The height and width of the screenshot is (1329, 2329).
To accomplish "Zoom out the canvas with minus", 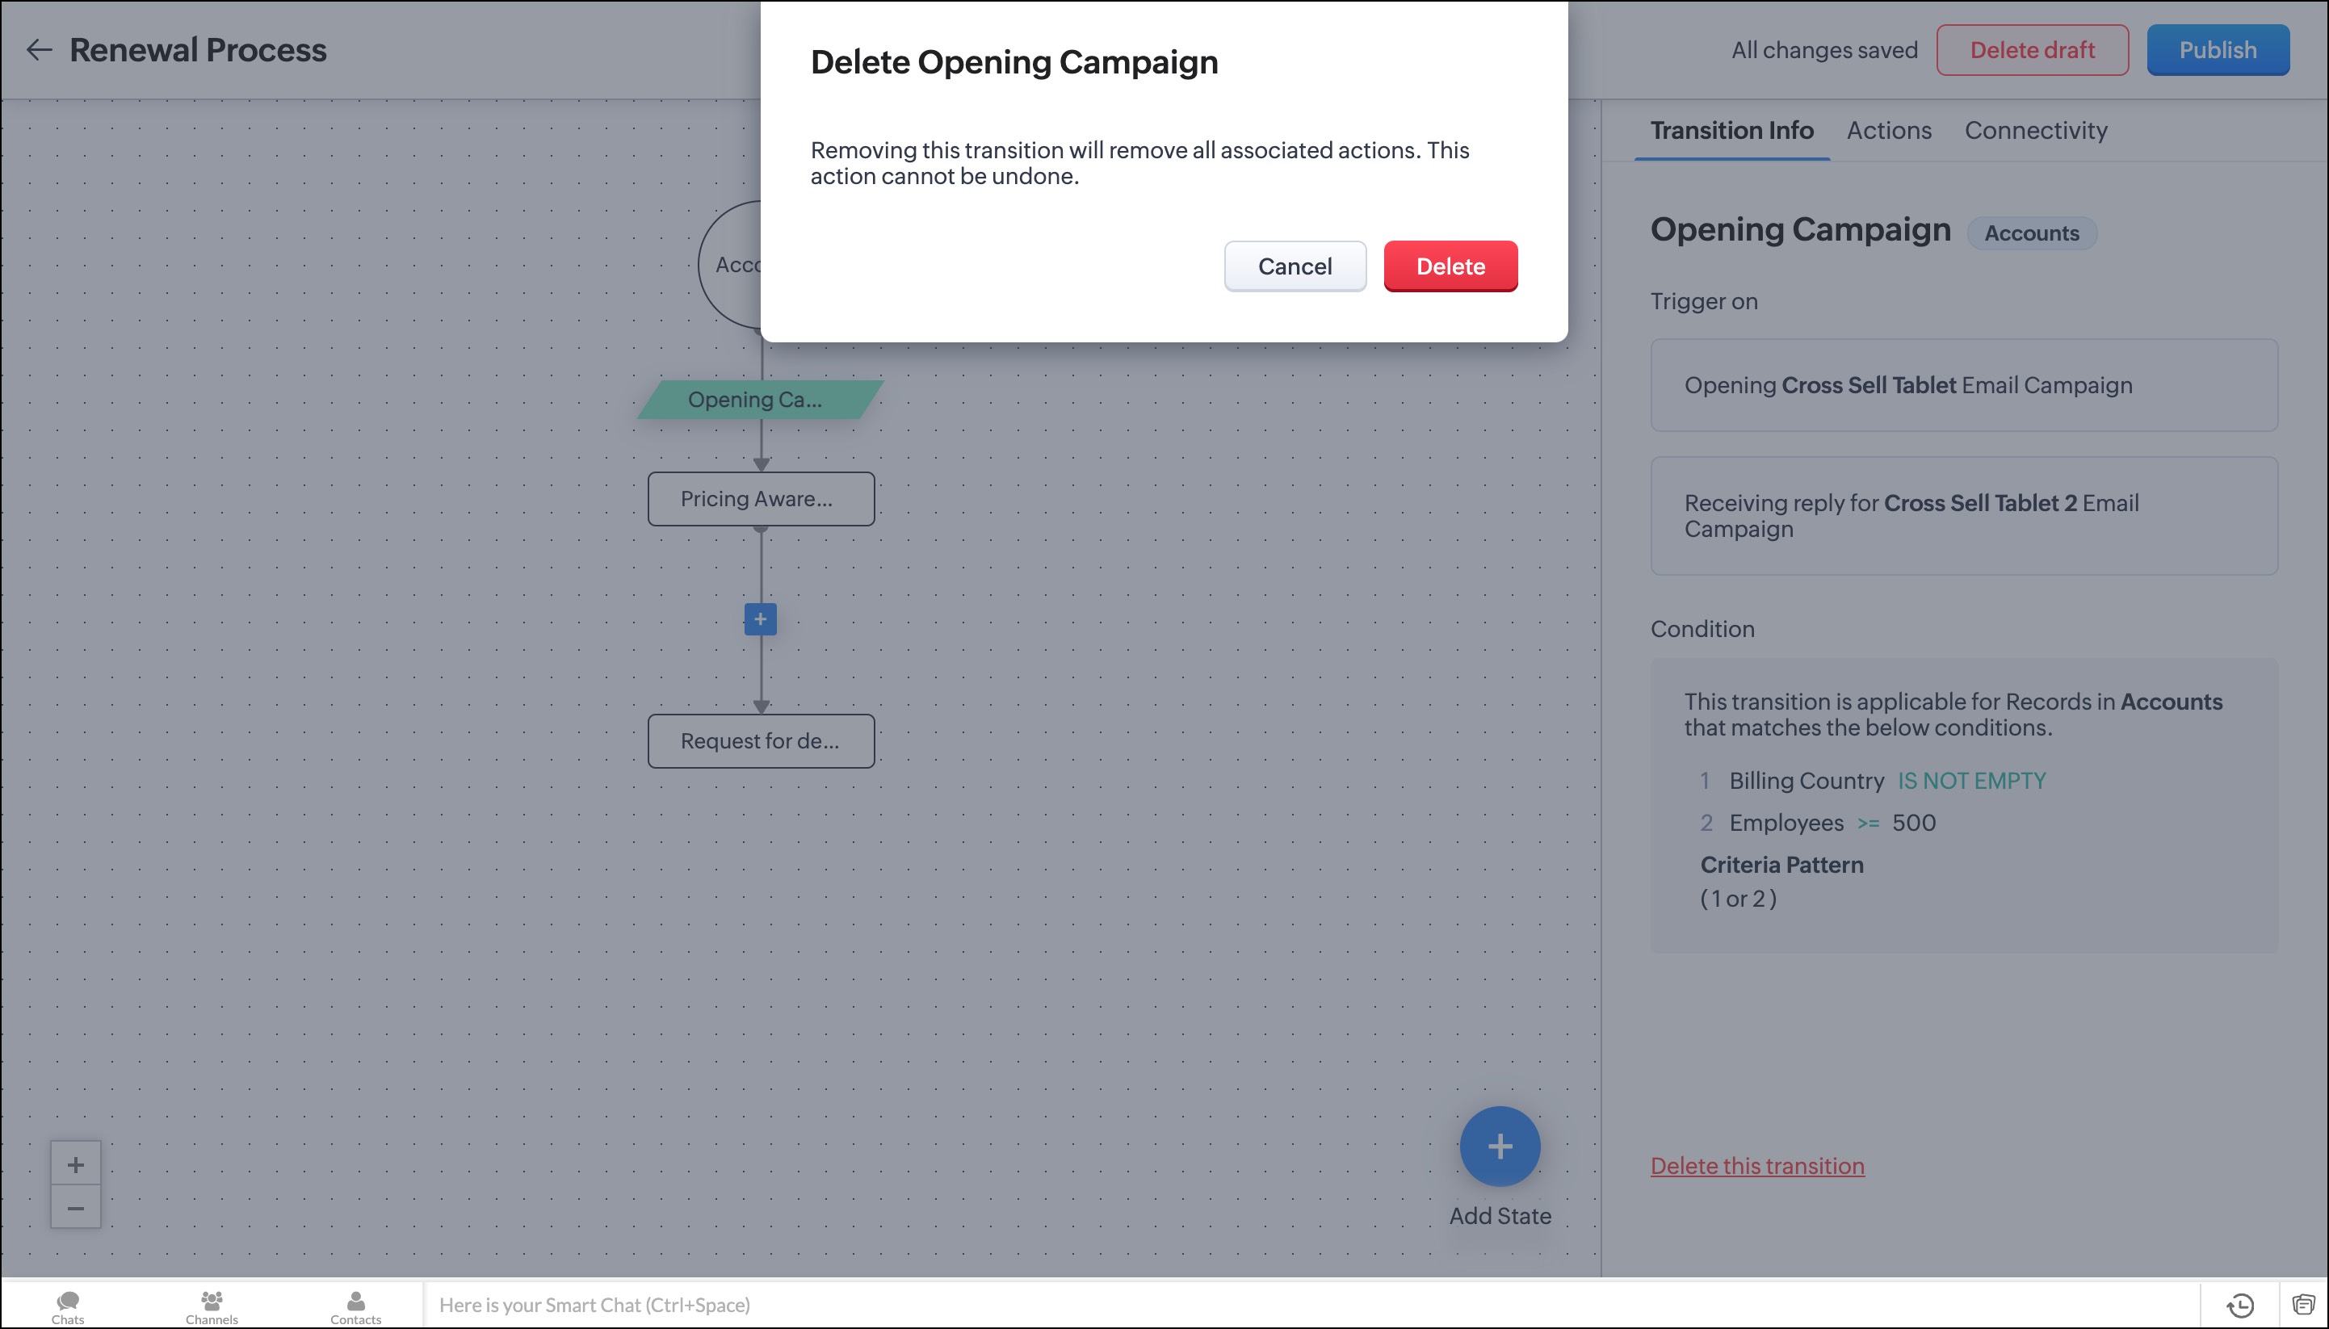I will coord(76,1208).
